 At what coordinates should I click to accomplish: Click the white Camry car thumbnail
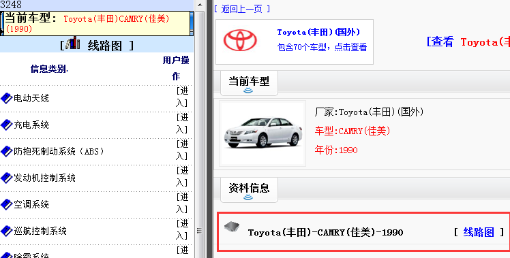coord(262,133)
